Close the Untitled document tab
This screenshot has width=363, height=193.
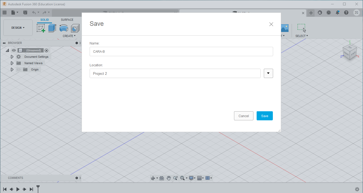click(x=303, y=13)
